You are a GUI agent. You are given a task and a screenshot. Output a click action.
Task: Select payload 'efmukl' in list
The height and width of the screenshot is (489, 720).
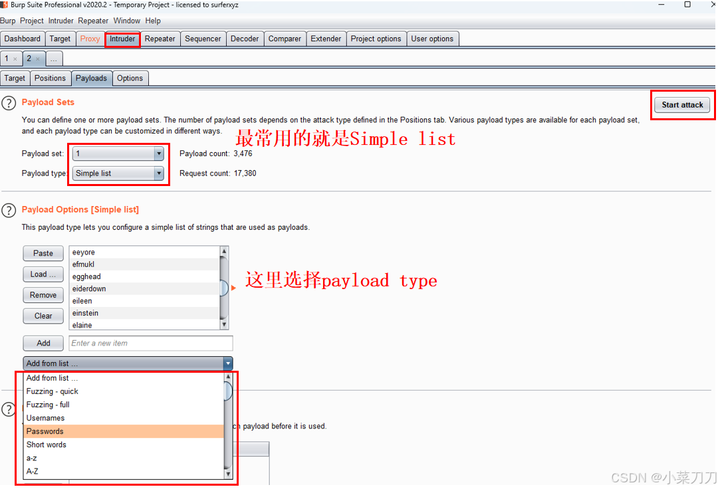point(145,264)
